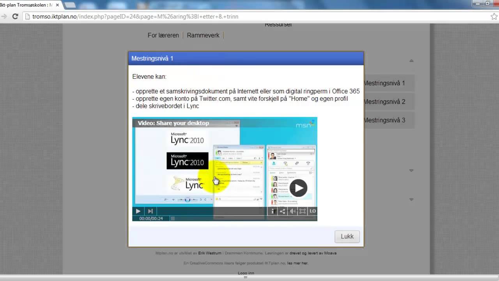
Task: Collapse section with upward triangle arrow
Action: tap(411, 60)
